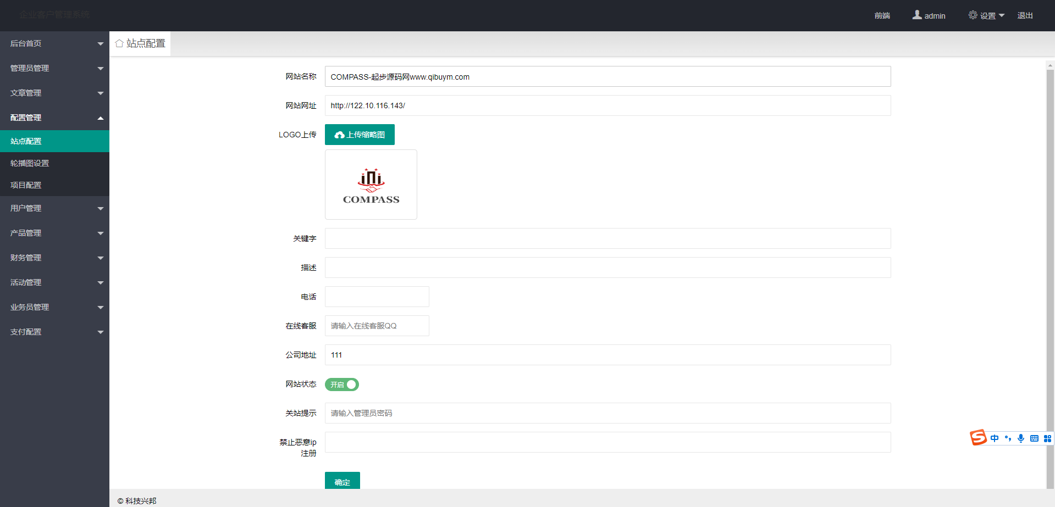Click the © 科技兴邦 footer text

[x=137, y=501]
